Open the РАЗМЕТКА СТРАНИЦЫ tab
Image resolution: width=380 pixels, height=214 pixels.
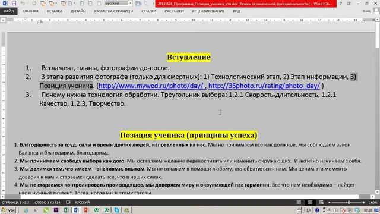(x=113, y=11)
